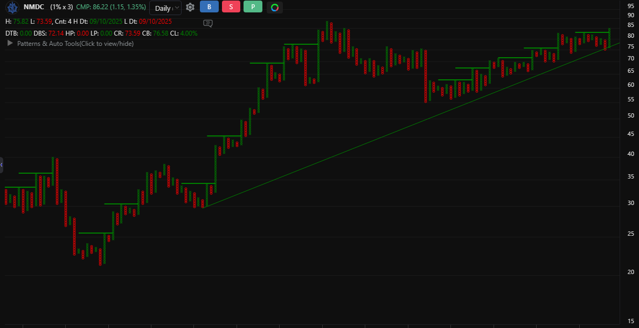Click the green P button

pyautogui.click(x=253, y=7)
